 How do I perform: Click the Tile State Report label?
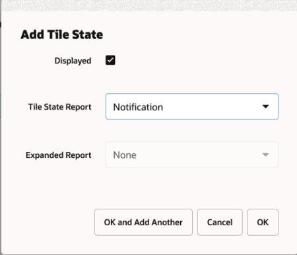(x=59, y=107)
